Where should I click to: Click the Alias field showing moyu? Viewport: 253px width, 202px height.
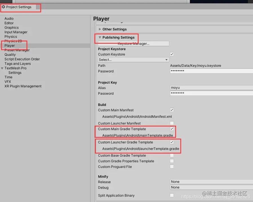tap(211, 88)
